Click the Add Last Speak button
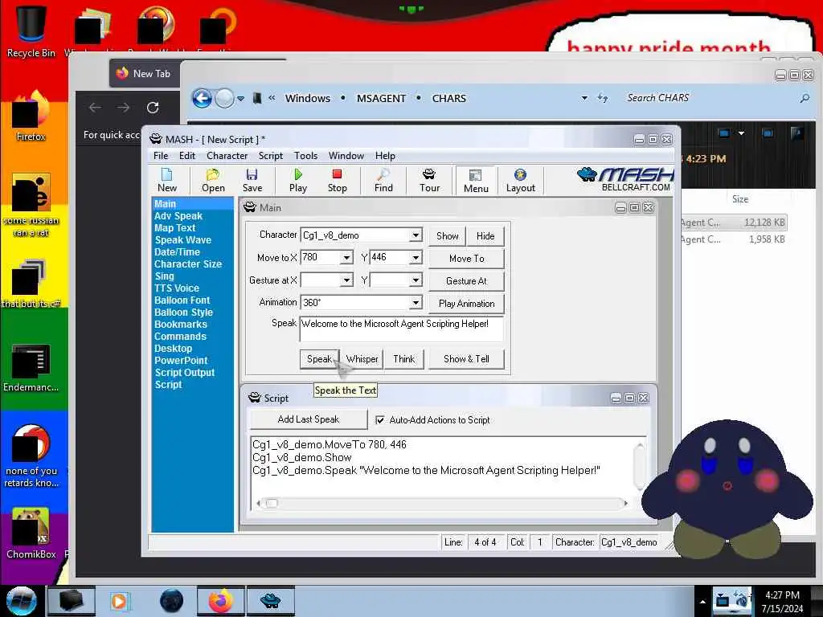Viewport: 823px width, 617px height. pos(309,419)
